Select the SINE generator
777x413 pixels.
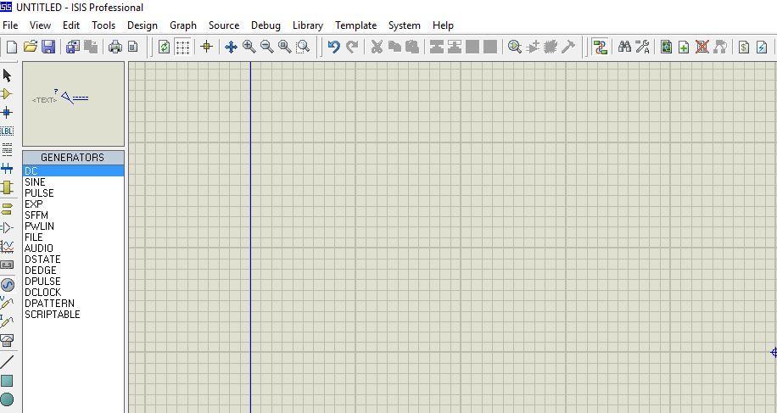tap(73, 181)
